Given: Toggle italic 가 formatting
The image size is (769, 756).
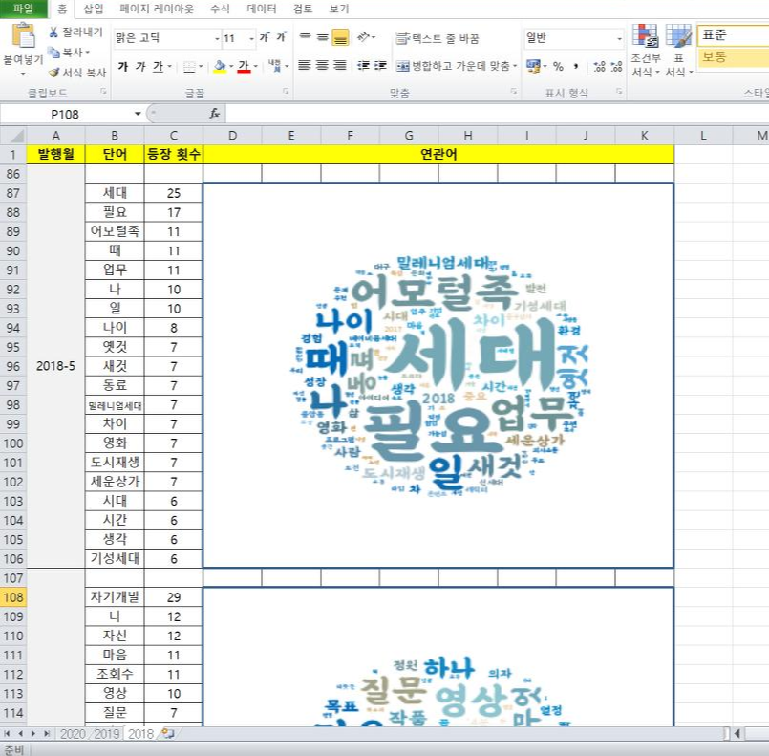Looking at the screenshot, I should (140, 66).
